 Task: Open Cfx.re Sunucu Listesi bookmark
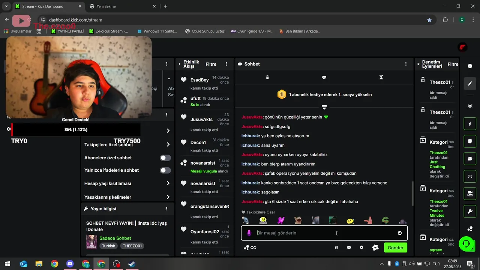point(205,31)
